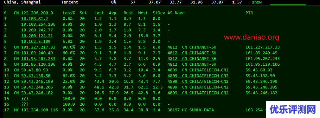The height and width of the screenshot is (118, 320).
Task: Open IP link 123.206.200.0
Action: click(x=37, y=13)
